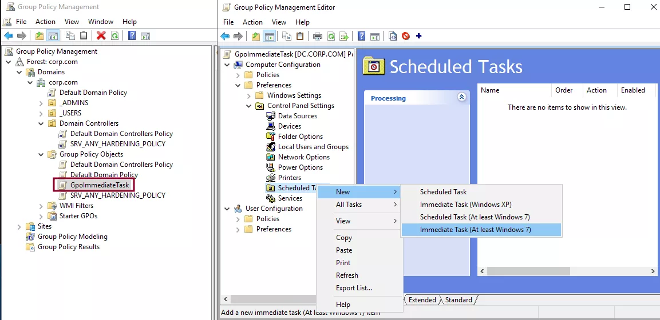Open Window menu in Group Policy Management
Image resolution: width=660 pixels, height=320 pixels.
(x=101, y=21)
